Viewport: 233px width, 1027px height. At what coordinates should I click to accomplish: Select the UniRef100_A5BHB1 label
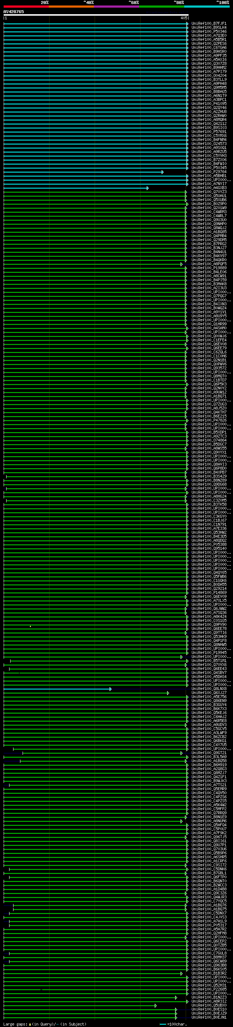209,176
